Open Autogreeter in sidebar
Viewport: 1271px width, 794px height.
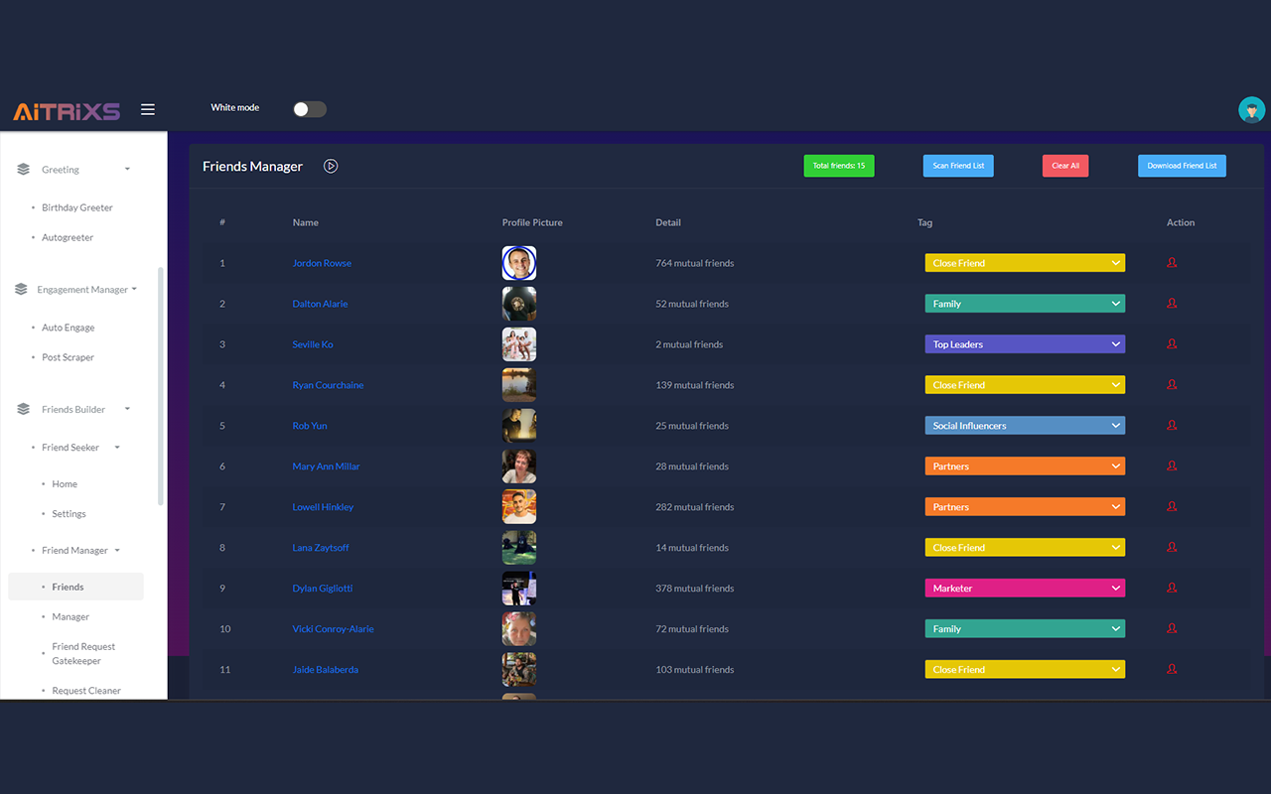click(68, 238)
